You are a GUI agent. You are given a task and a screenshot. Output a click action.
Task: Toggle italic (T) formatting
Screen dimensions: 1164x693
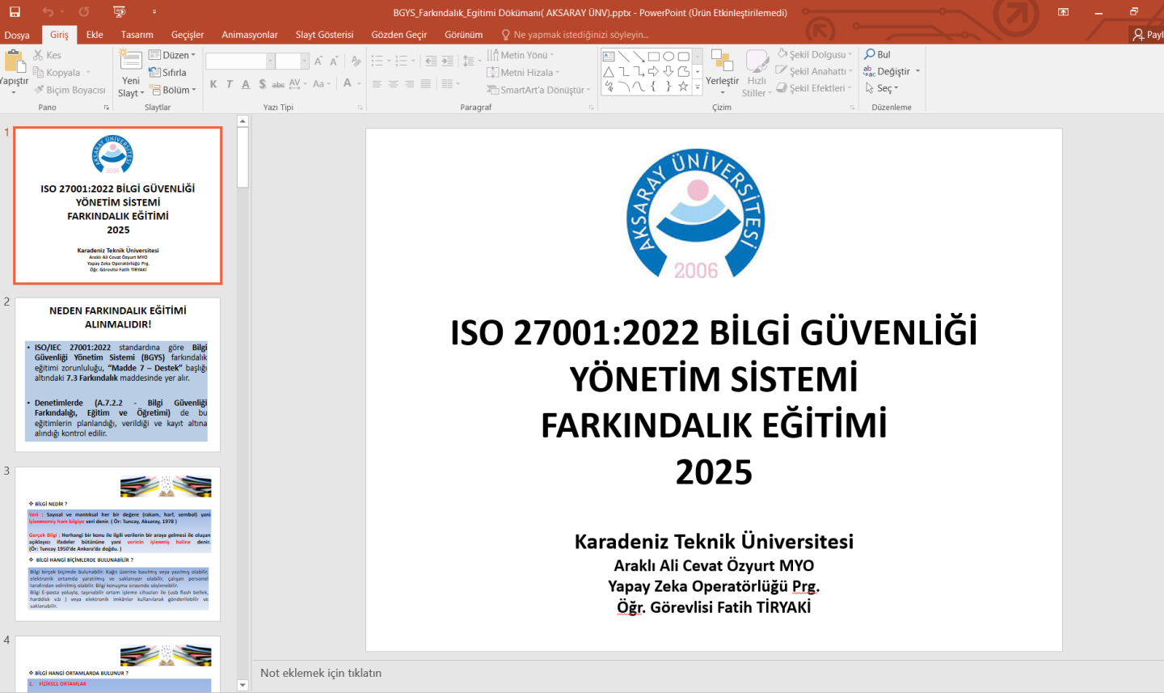click(230, 84)
